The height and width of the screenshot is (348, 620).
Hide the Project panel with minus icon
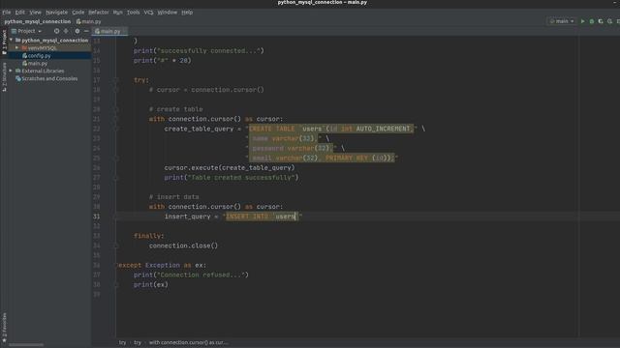86,31
